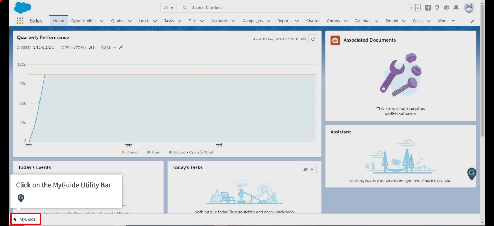The width and height of the screenshot is (494, 226).
Task: Click the Favorites star icon
Action: 411,8
